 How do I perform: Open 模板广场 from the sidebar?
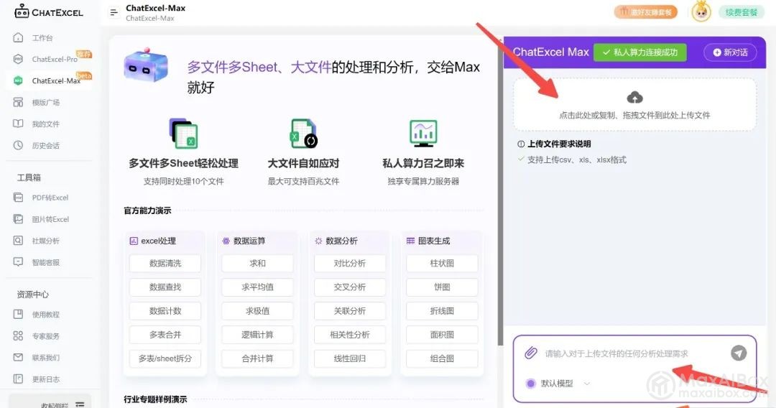pyautogui.click(x=45, y=103)
